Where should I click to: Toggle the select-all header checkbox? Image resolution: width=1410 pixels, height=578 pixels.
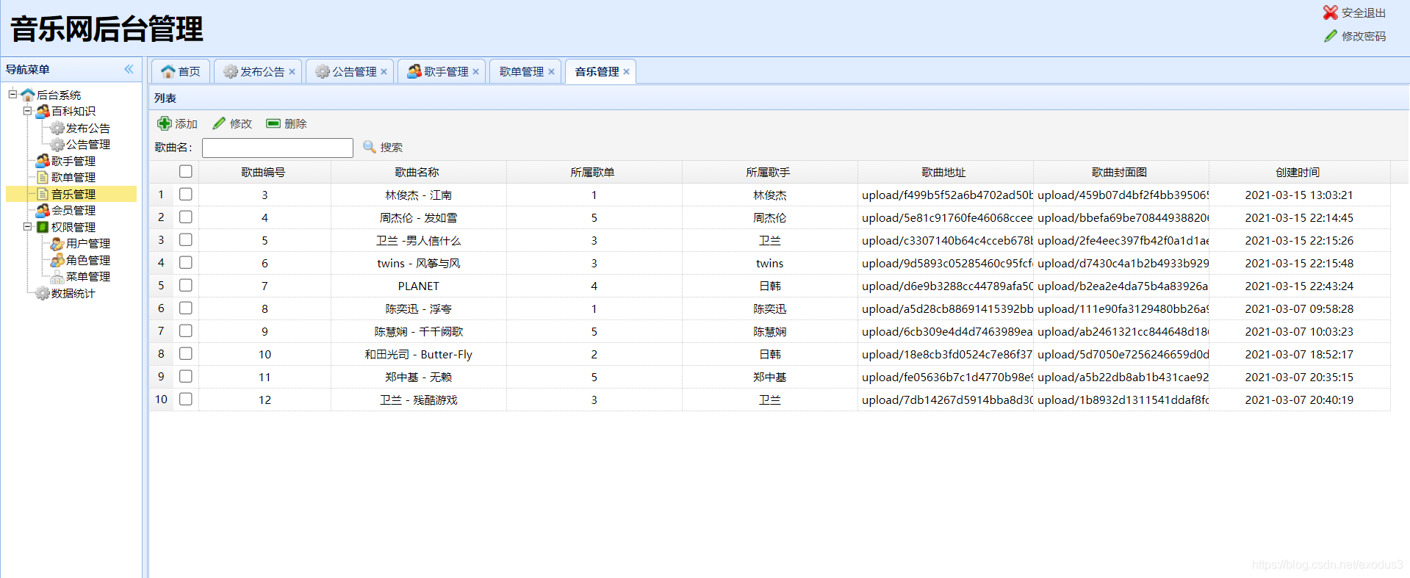[186, 171]
